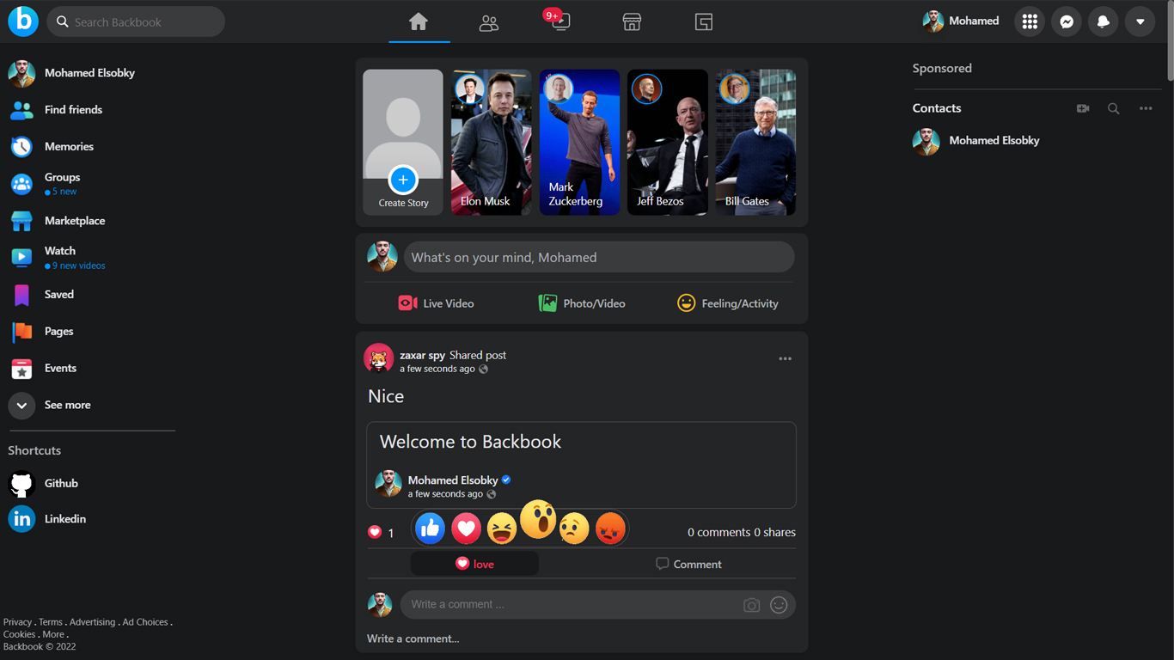Click the Comment button under the post

pos(688,564)
